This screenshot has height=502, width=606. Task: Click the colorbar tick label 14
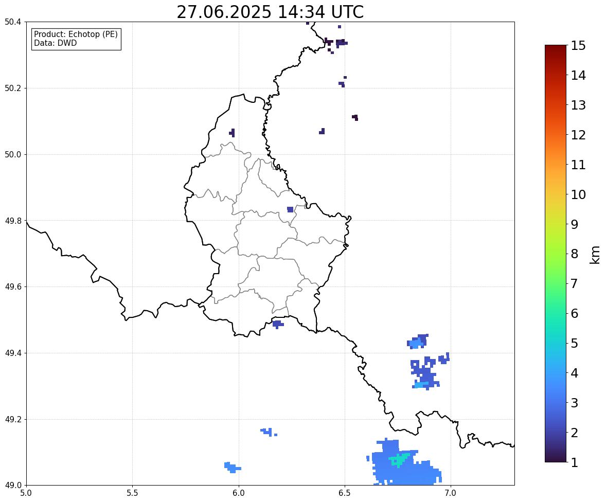tap(578, 76)
